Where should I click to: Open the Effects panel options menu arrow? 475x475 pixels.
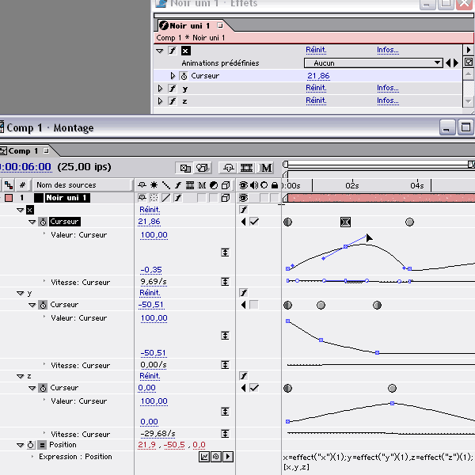469,50
